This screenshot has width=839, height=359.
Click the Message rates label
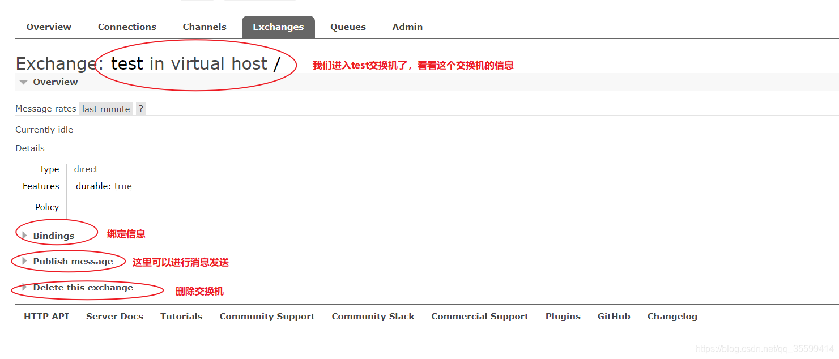click(x=46, y=109)
